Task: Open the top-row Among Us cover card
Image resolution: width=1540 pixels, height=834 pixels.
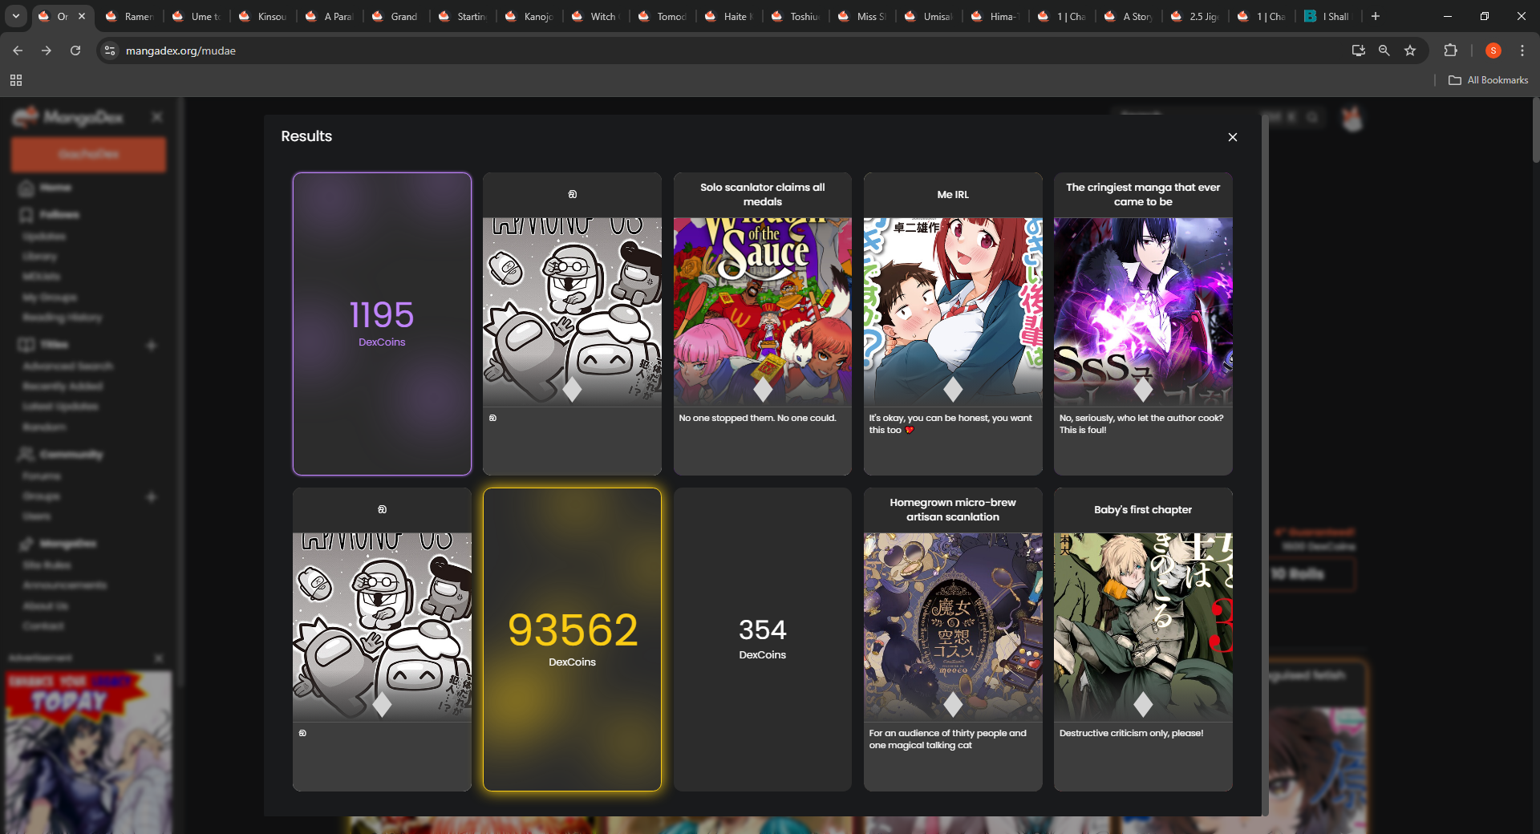Action: coord(572,311)
